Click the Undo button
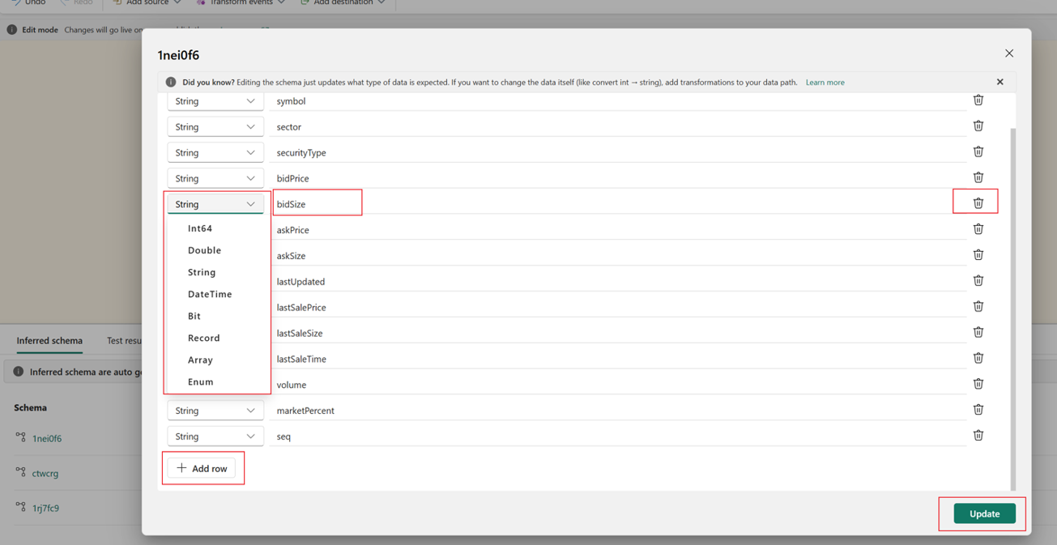Image resolution: width=1057 pixels, height=545 pixels. tap(28, 2)
